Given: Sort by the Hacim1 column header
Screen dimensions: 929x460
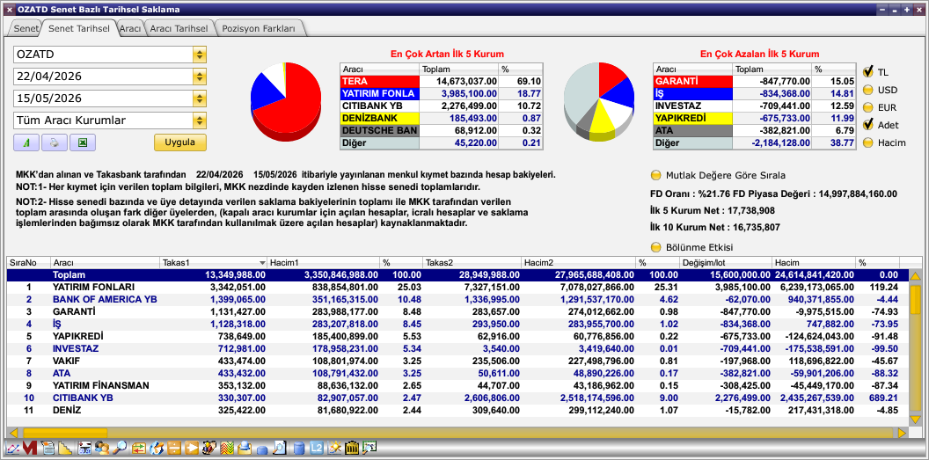Looking at the screenshot, I should click(324, 262).
